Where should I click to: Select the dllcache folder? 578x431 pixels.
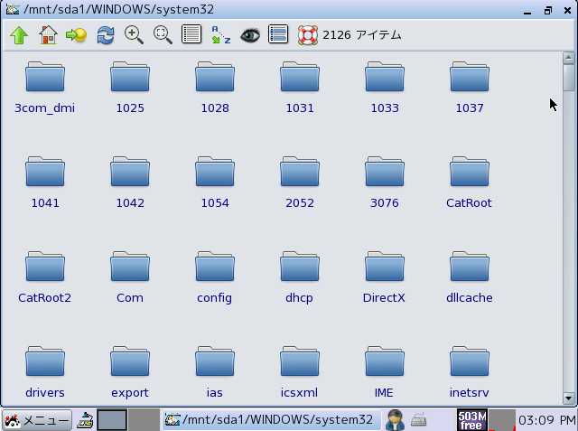470,278
